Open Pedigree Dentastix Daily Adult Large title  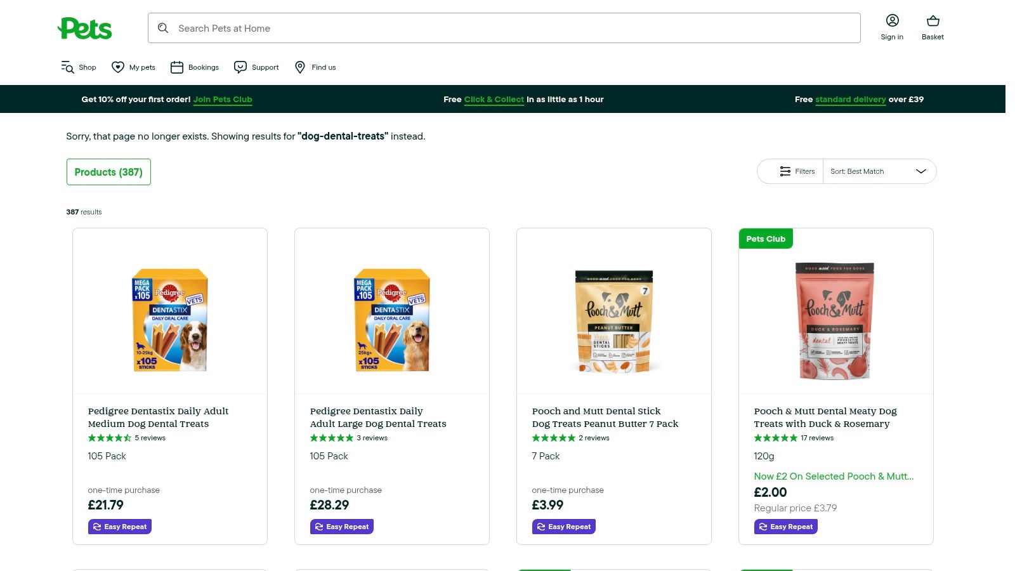pos(378,417)
